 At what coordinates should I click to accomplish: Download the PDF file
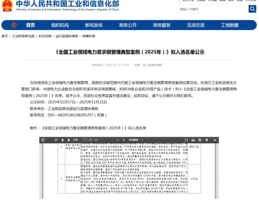[200, 140]
